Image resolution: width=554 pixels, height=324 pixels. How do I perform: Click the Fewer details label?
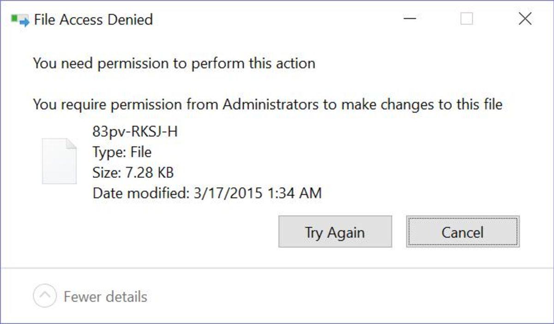[x=105, y=296]
